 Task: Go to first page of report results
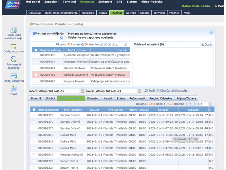click(x=186, y=104)
